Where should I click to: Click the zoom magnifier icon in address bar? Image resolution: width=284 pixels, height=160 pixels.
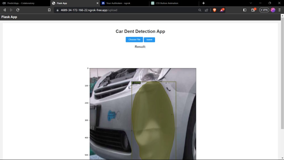[x=200, y=10]
